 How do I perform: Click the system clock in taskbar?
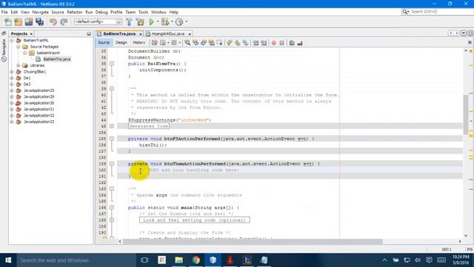click(x=461, y=260)
